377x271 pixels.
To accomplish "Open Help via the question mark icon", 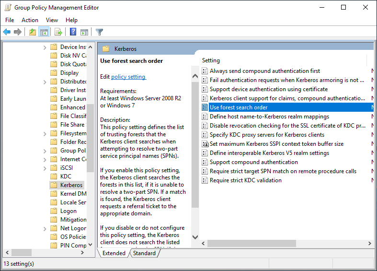I will [x=73, y=32].
